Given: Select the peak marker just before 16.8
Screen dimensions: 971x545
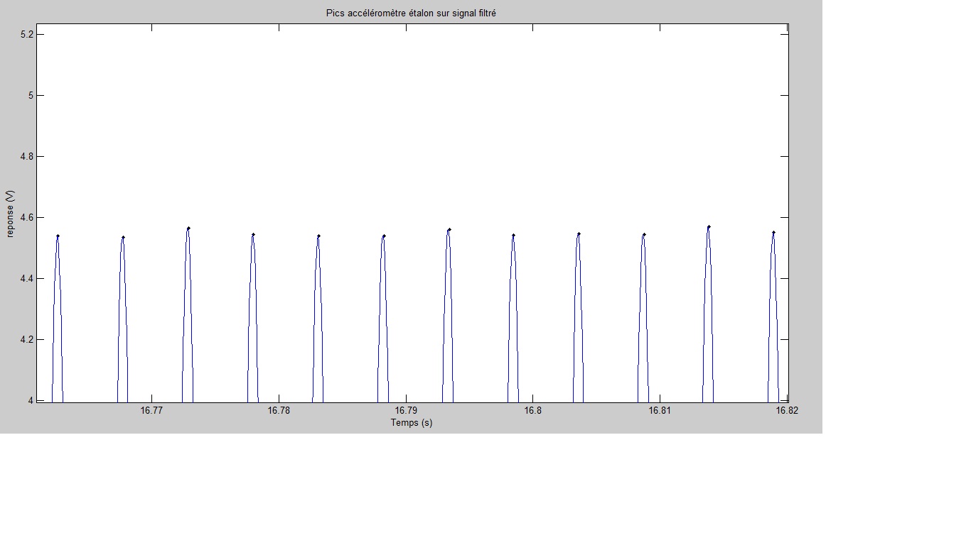Looking at the screenshot, I should coord(513,235).
